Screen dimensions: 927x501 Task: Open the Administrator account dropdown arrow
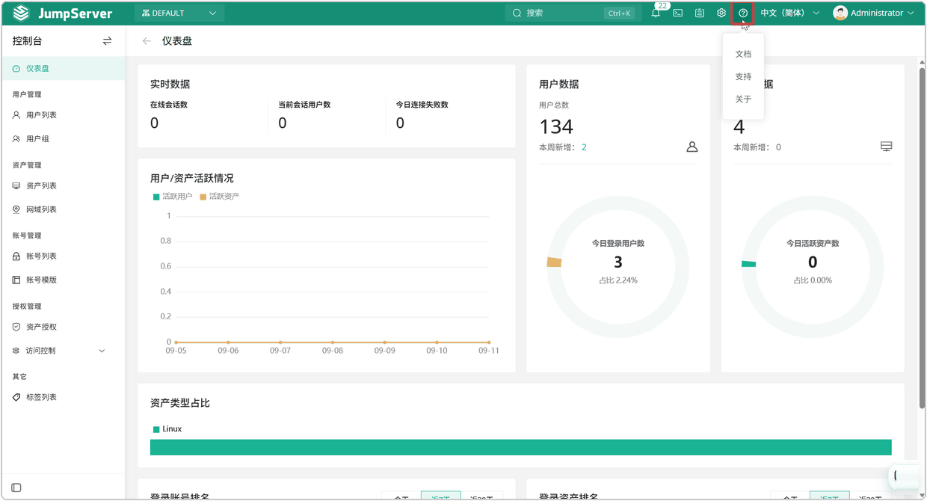pyautogui.click(x=911, y=13)
